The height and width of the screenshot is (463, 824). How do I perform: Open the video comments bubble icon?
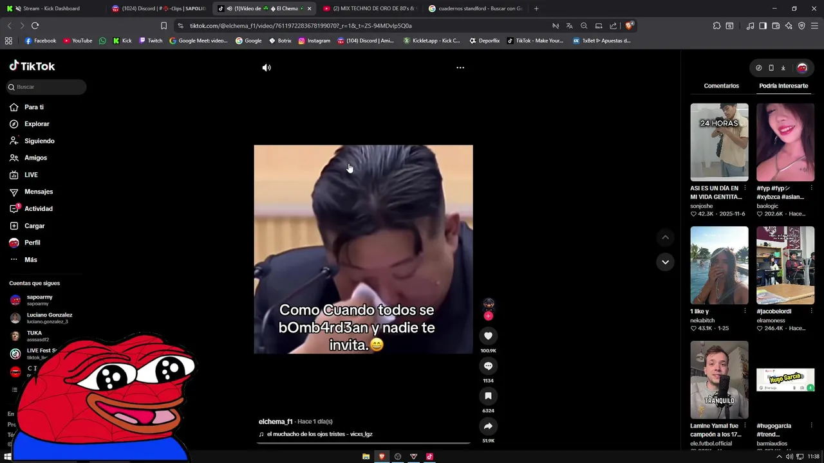coord(488,366)
